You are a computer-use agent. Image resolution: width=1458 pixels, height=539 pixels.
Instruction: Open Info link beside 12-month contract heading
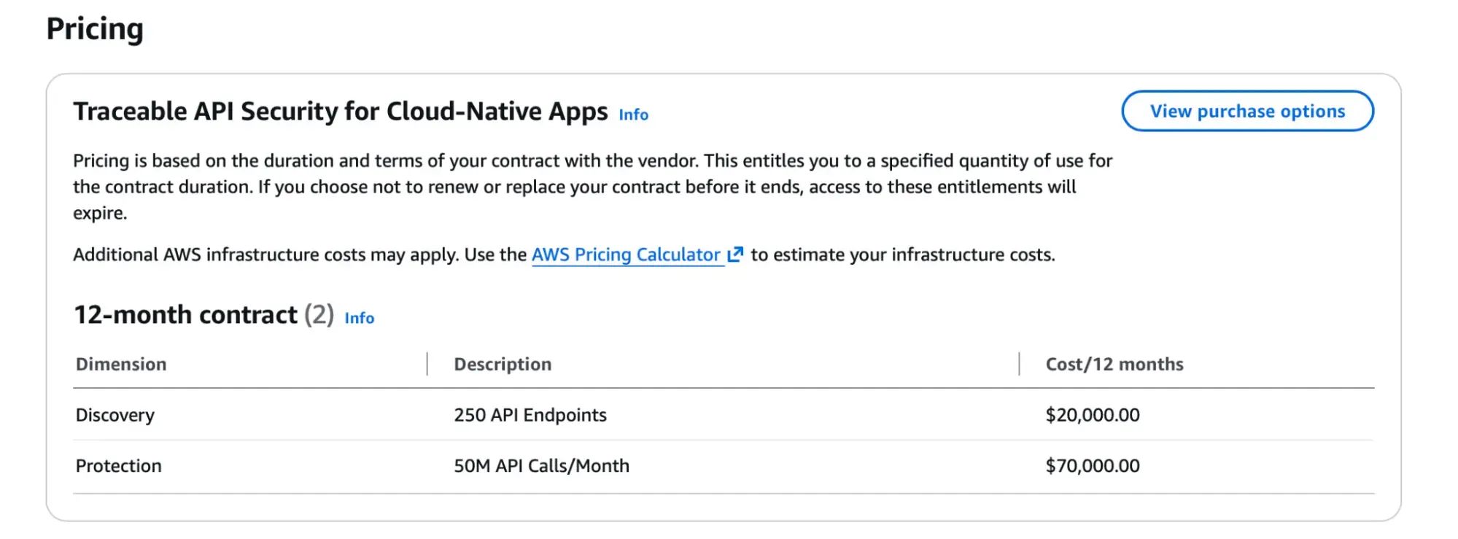[359, 318]
